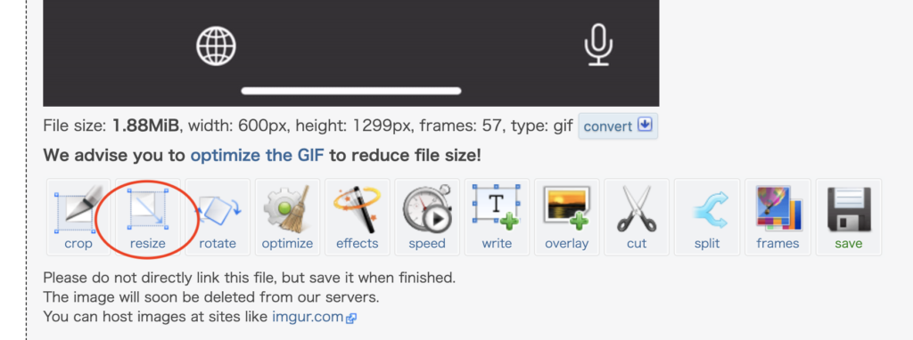913x340 pixels.
Task: Open the frames tool
Action: tap(777, 217)
